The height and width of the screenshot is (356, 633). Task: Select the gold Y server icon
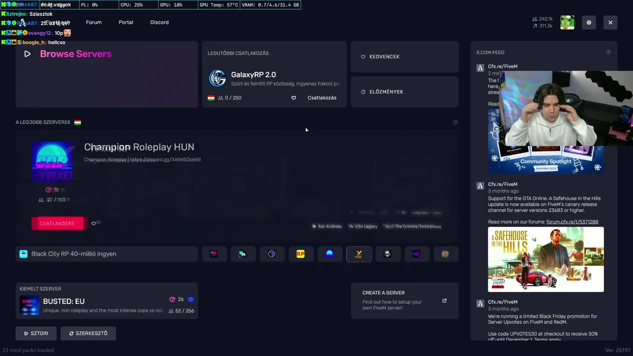click(x=359, y=254)
